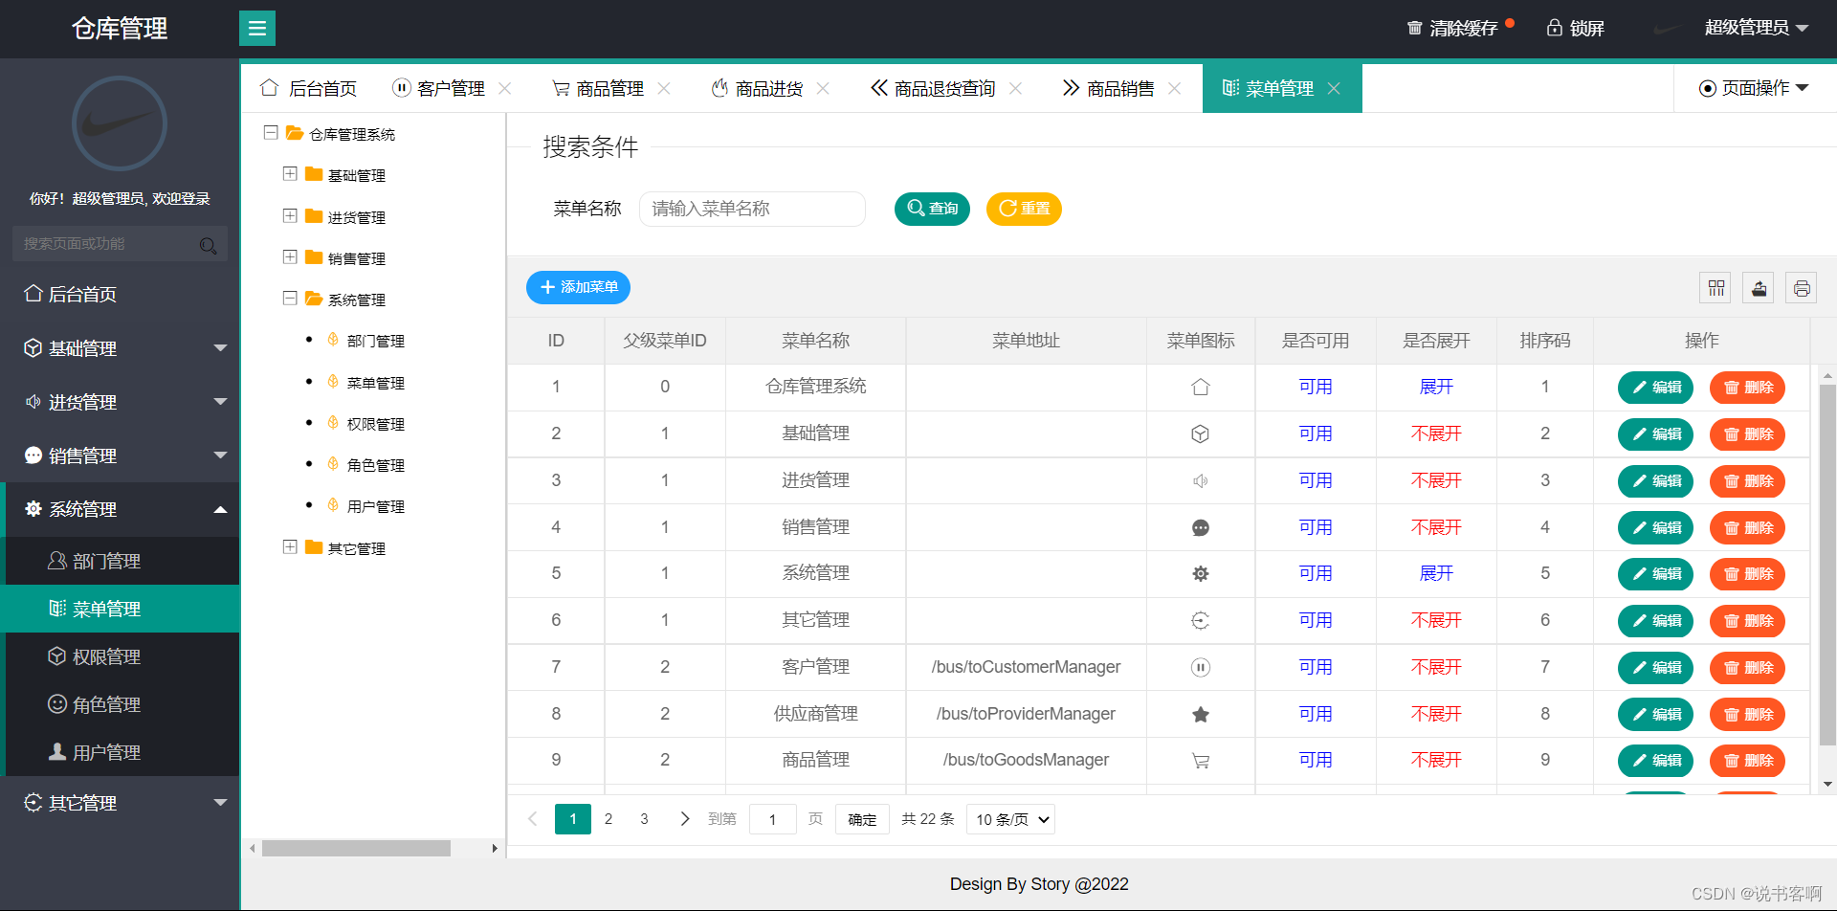Switch to the 客户管理 tab
Image resolution: width=1837 pixels, height=911 pixels.
coord(439,88)
